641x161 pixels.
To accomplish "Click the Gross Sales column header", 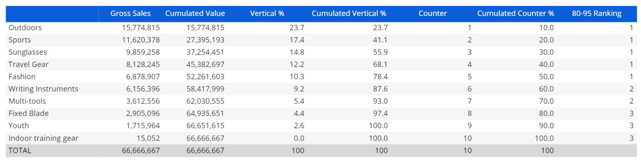I will (x=130, y=13).
